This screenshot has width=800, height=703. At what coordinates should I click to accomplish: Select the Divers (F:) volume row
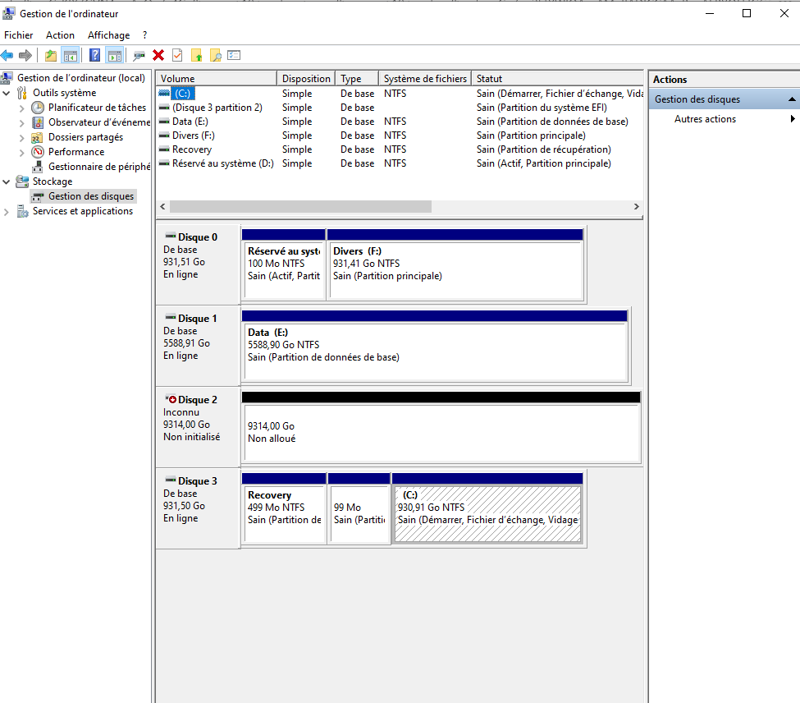[x=400, y=136]
